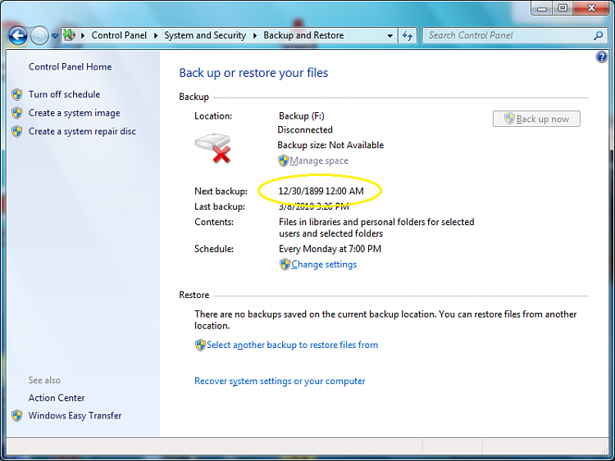This screenshot has width=615, height=461.
Task: Select another backup to restore files from
Action: click(292, 345)
